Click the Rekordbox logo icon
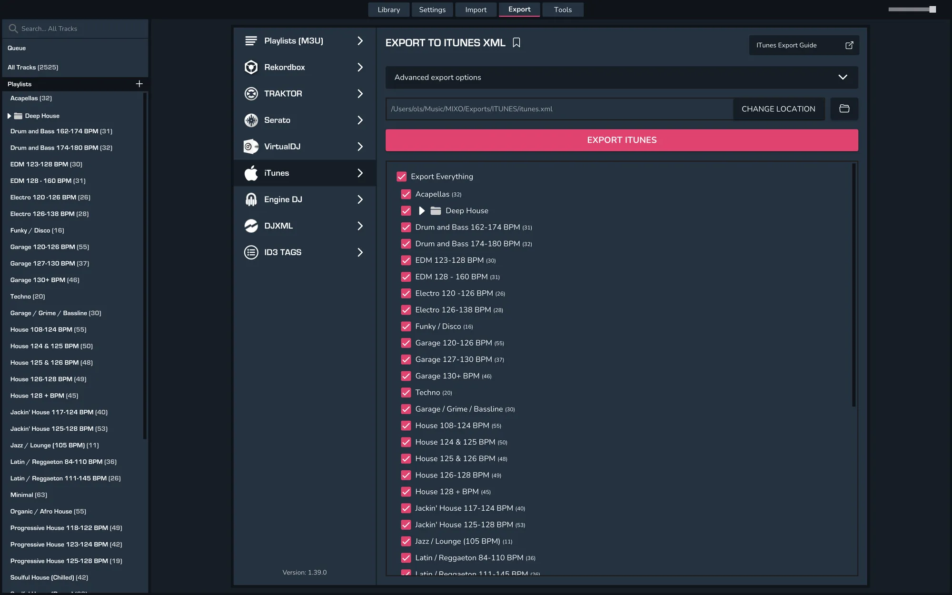The width and height of the screenshot is (952, 595). [x=251, y=67]
